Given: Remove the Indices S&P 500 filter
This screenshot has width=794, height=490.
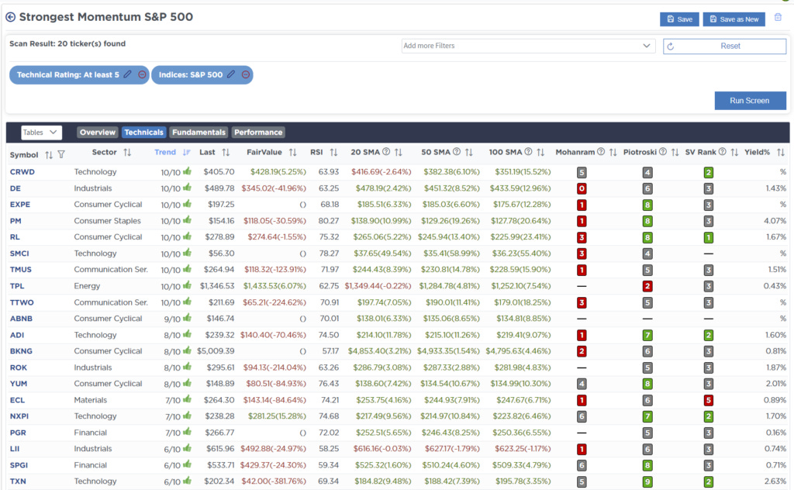Looking at the screenshot, I should [246, 74].
